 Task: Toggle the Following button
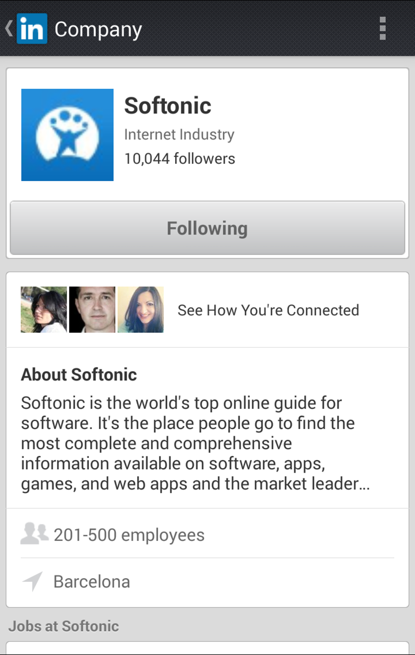(x=207, y=228)
